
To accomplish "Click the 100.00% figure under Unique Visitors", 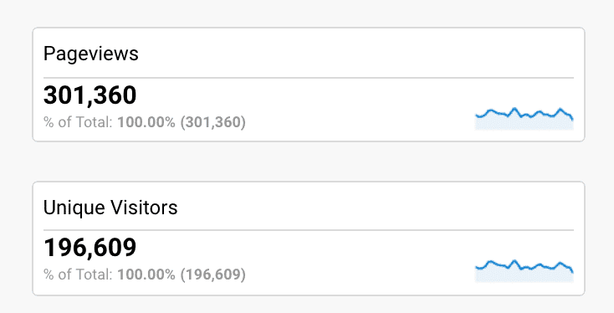I will point(146,275).
